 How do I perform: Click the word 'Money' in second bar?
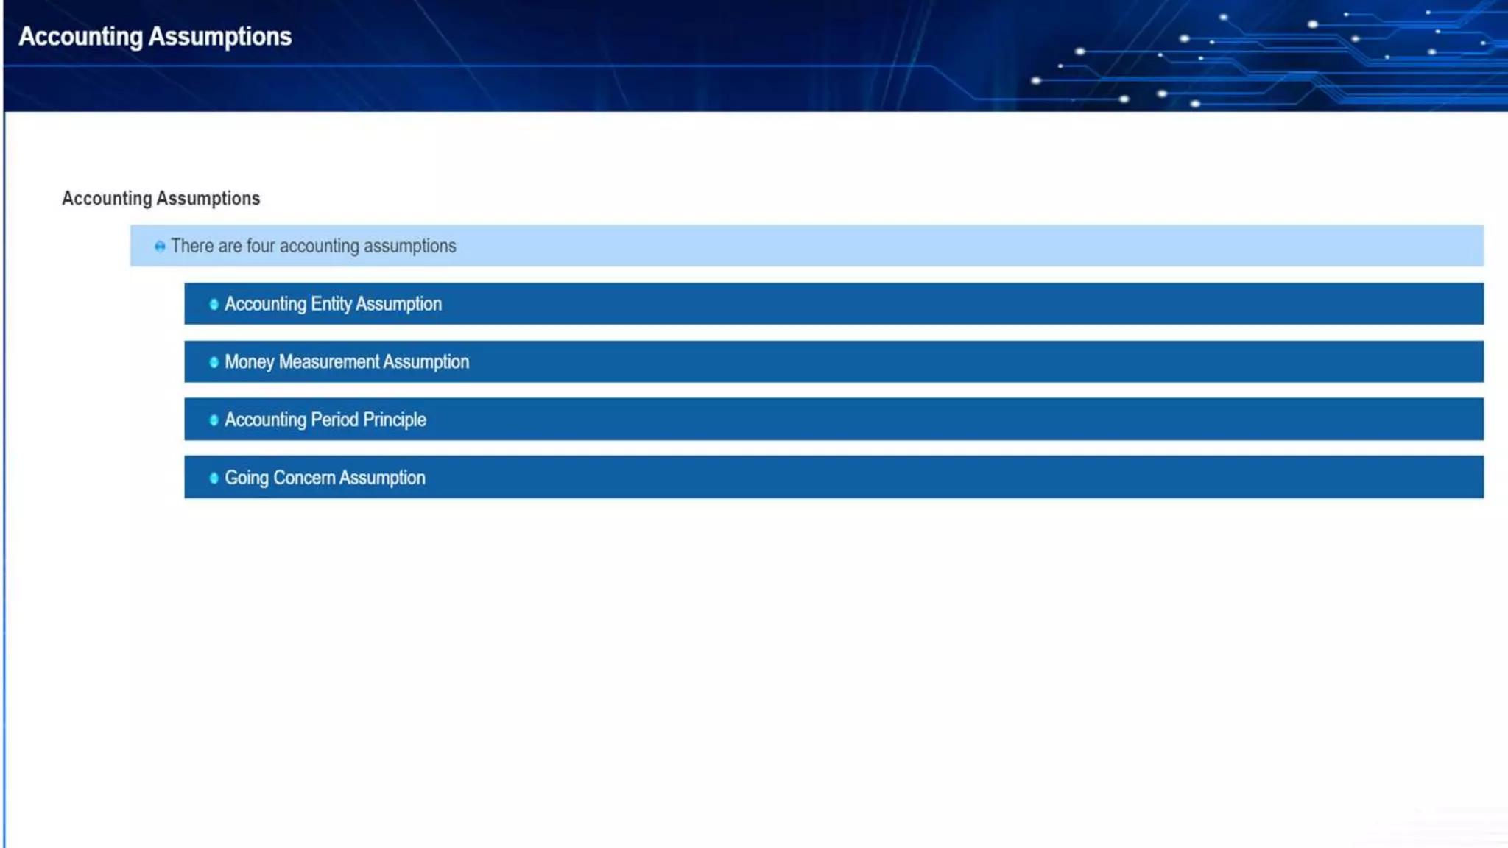tap(249, 362)
